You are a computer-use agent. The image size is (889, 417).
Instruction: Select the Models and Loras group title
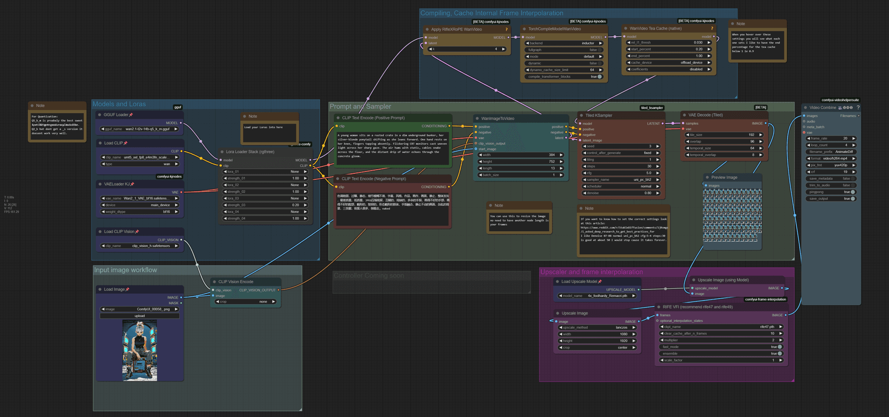[119, 104]
